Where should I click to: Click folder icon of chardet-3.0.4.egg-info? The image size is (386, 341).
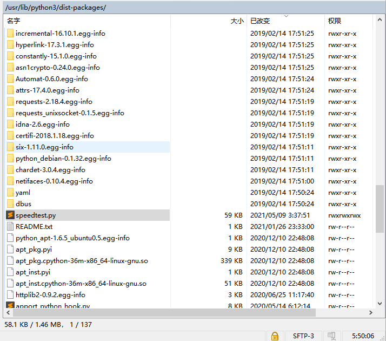10,169
